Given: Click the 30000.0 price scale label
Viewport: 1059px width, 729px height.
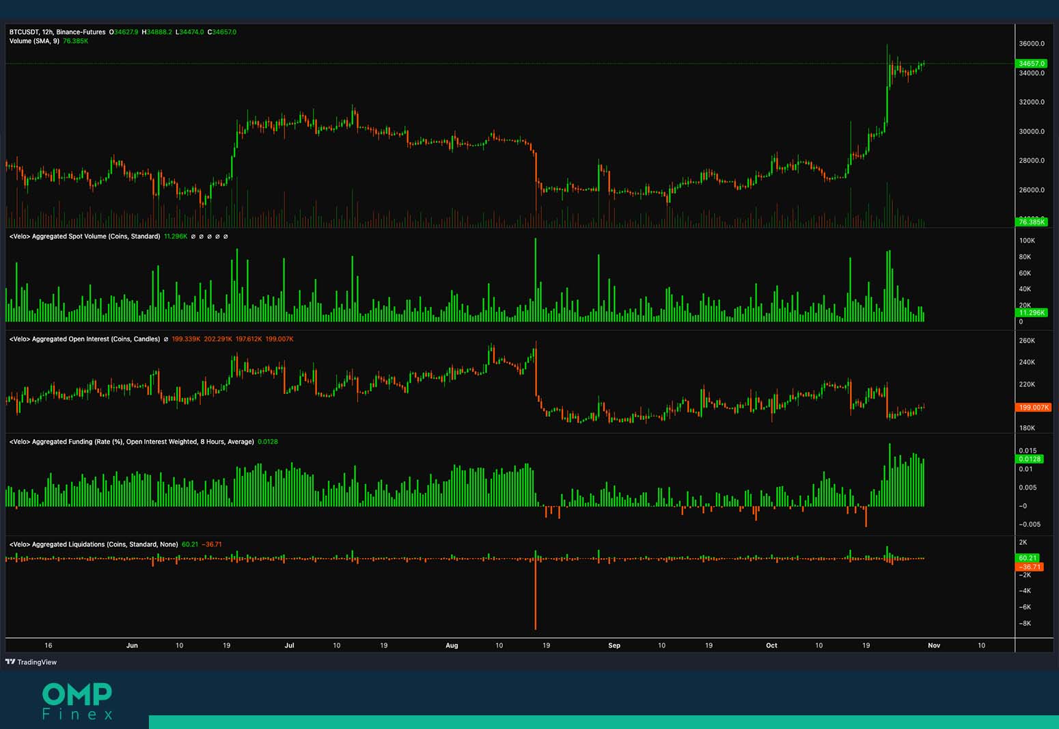Looking at the screenshot, I should click(1032, 132).
